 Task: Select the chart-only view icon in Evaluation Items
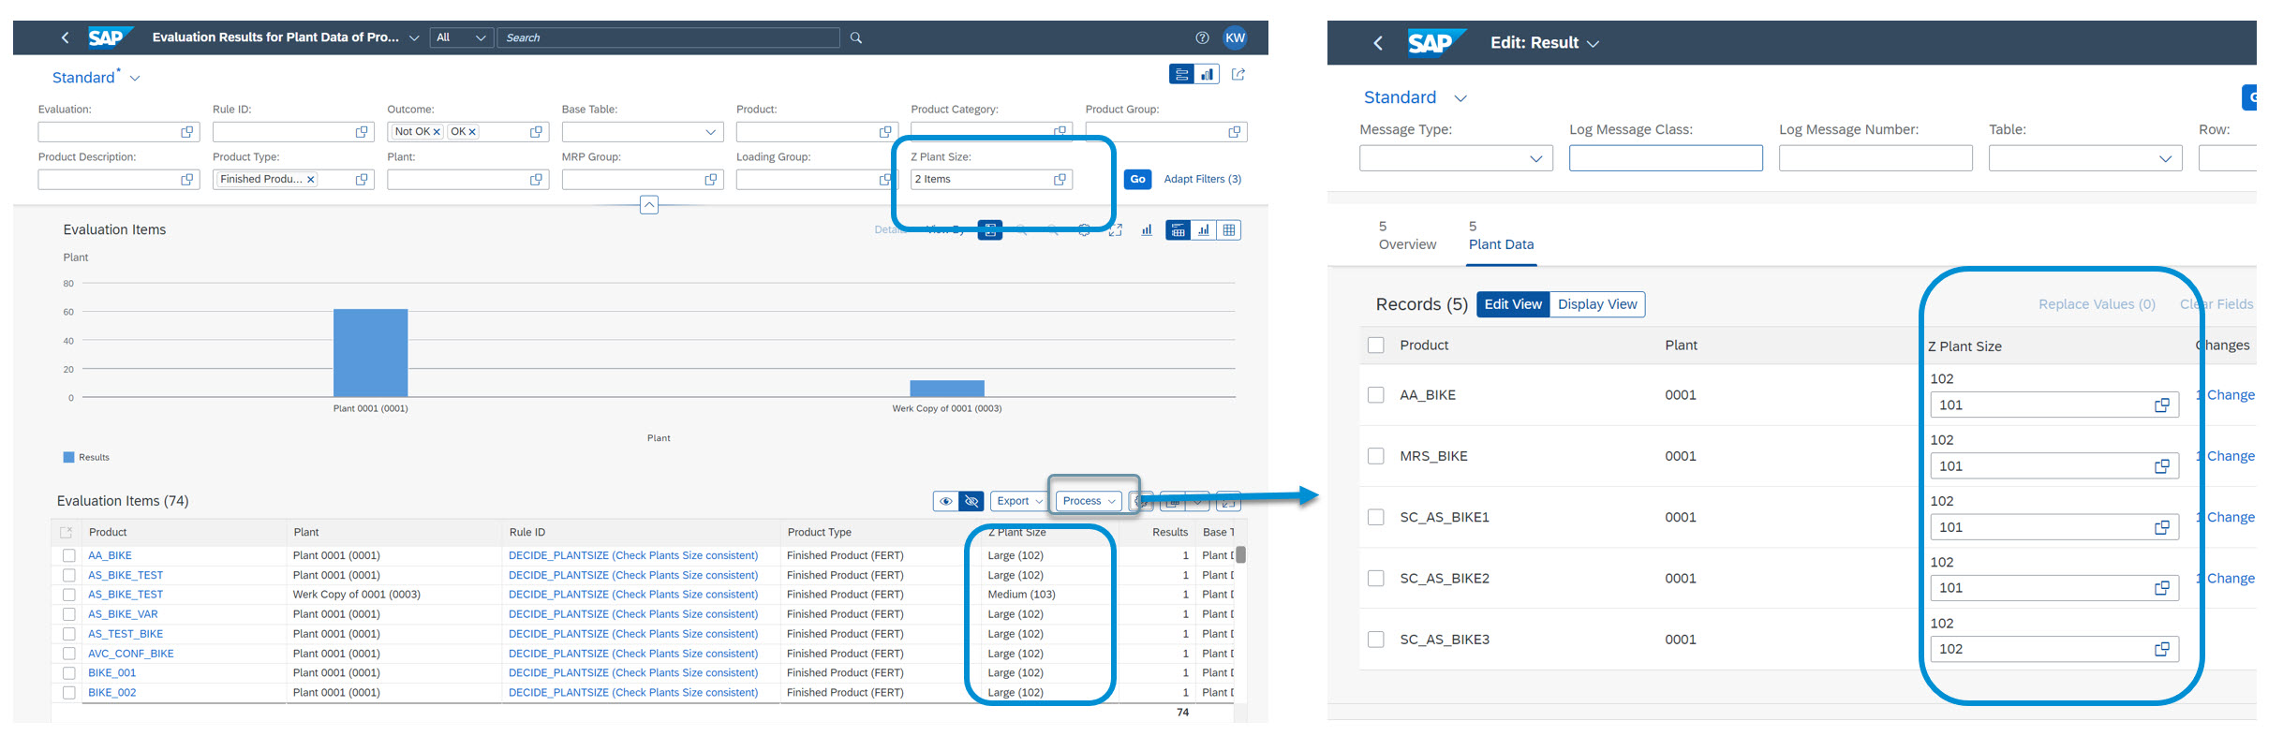(x=1204, y=230)
